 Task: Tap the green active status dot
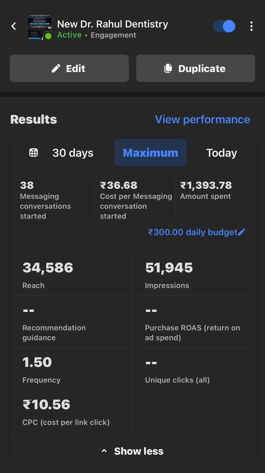(x=48, y=36)
